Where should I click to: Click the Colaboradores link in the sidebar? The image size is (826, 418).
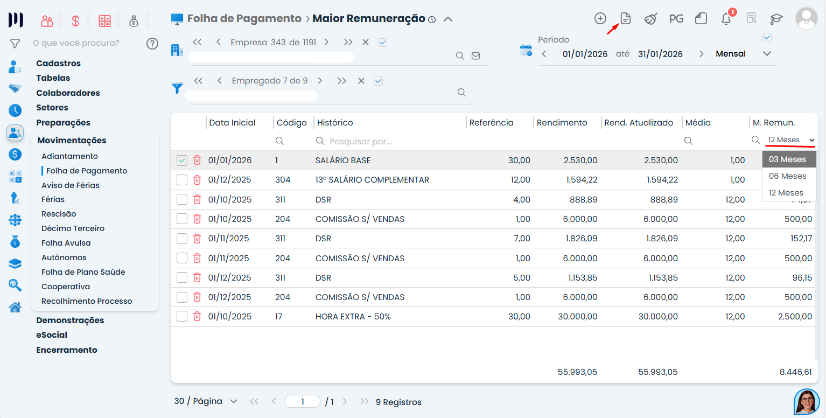pos(68,93)
